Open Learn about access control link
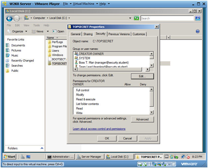The width and height of the screenshot is (208, 168). point(99,129)
